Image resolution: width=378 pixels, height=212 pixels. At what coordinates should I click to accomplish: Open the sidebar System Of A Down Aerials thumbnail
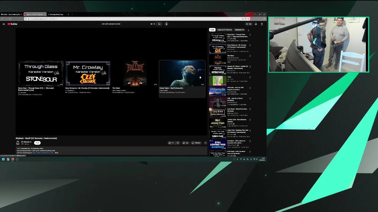(218, 70)
